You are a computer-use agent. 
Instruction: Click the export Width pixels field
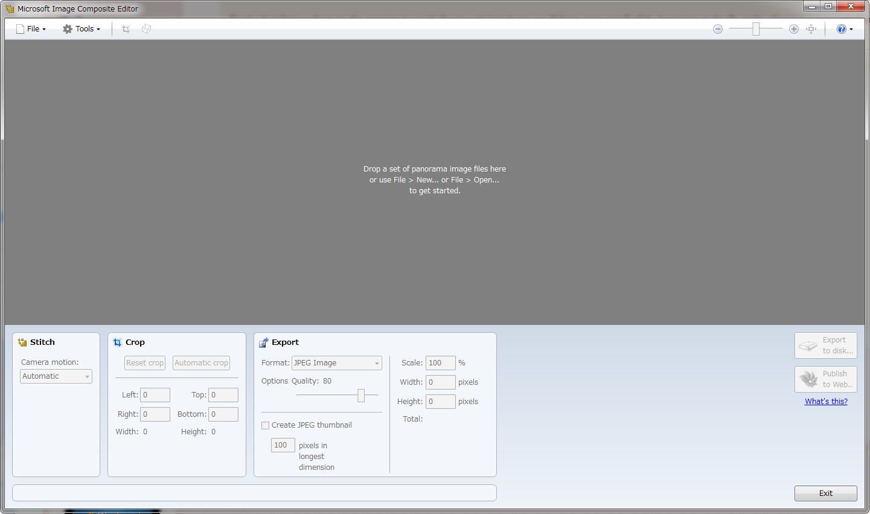point(441,382)
